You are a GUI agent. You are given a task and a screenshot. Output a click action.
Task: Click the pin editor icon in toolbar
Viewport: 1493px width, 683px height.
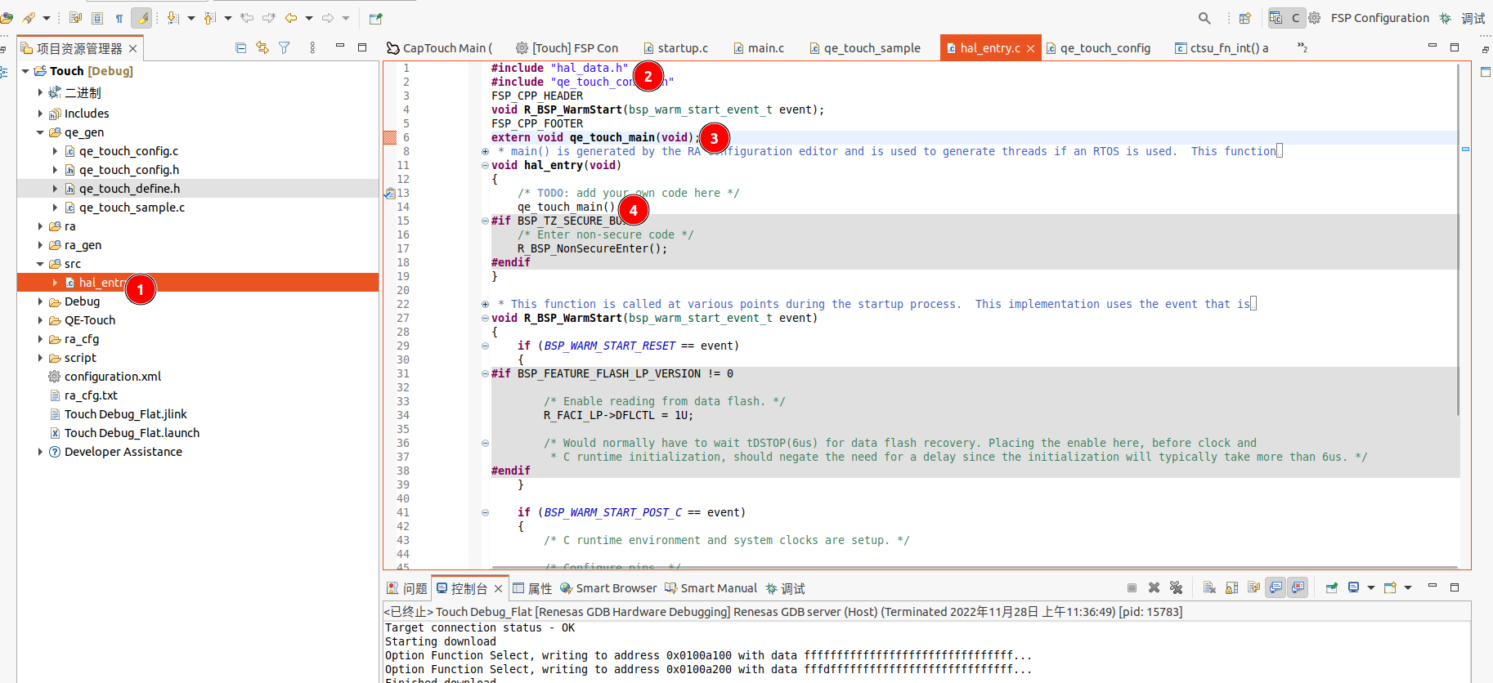pos(375,18)
